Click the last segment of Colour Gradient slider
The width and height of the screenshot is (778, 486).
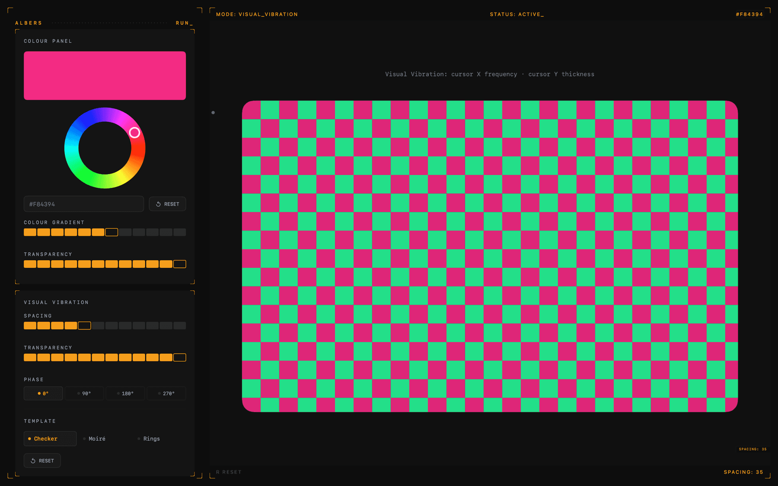[179, 232]
